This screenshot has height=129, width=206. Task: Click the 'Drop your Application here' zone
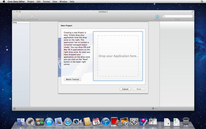coord(118,56)
